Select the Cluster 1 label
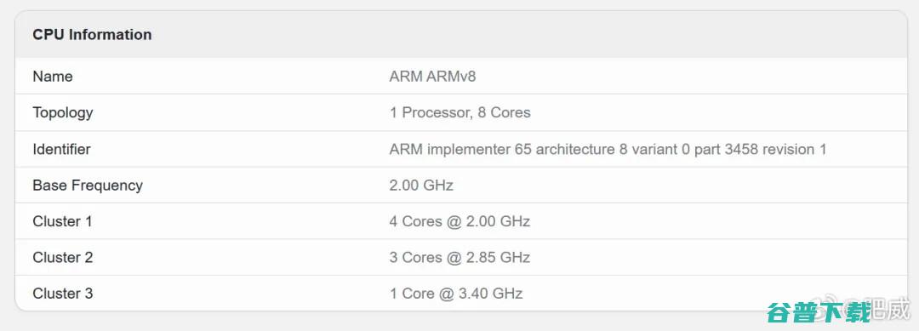Viewport: 919px width, 331px height. 63,221
